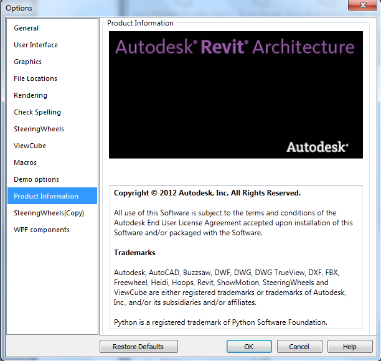The width and height of the screenshot is (381, 361).
Task: Close the Options window
Action: click(x=362, y=6)
